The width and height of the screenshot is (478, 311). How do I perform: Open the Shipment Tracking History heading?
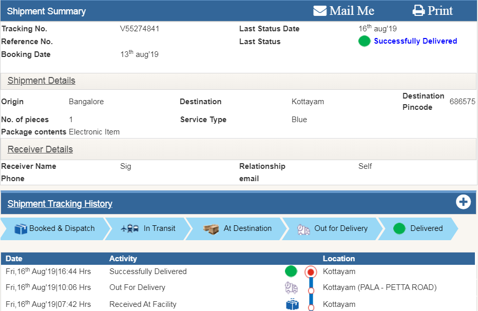click(60, 204)
